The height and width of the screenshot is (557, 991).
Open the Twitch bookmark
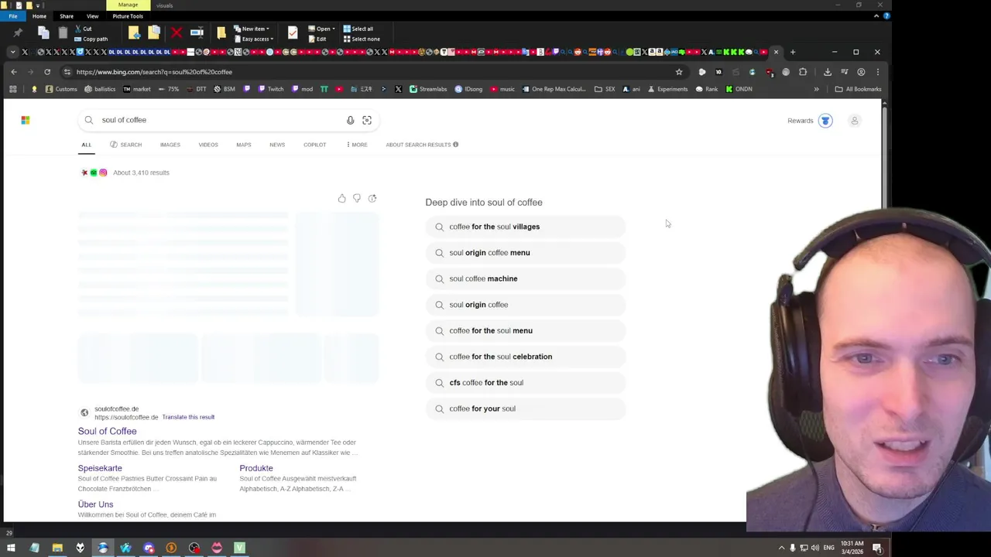(x=271, y=89)
